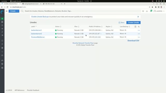Open the backendserver1 Linode
Image resolution: width=166 pixels, height=93 pixels.
pos(36,30)
